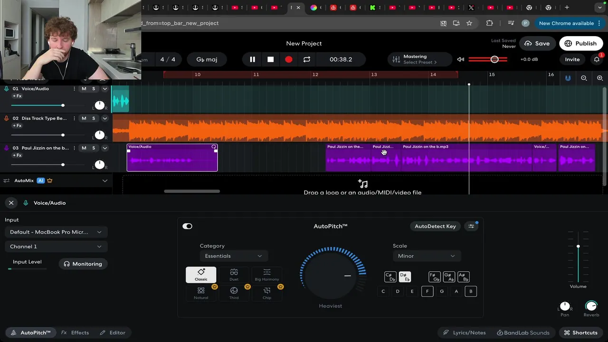Image resolution: width=608 pixels, height=342 pixels.
Task: Expand the AutoMix section
Action: [x=105, y=180]
